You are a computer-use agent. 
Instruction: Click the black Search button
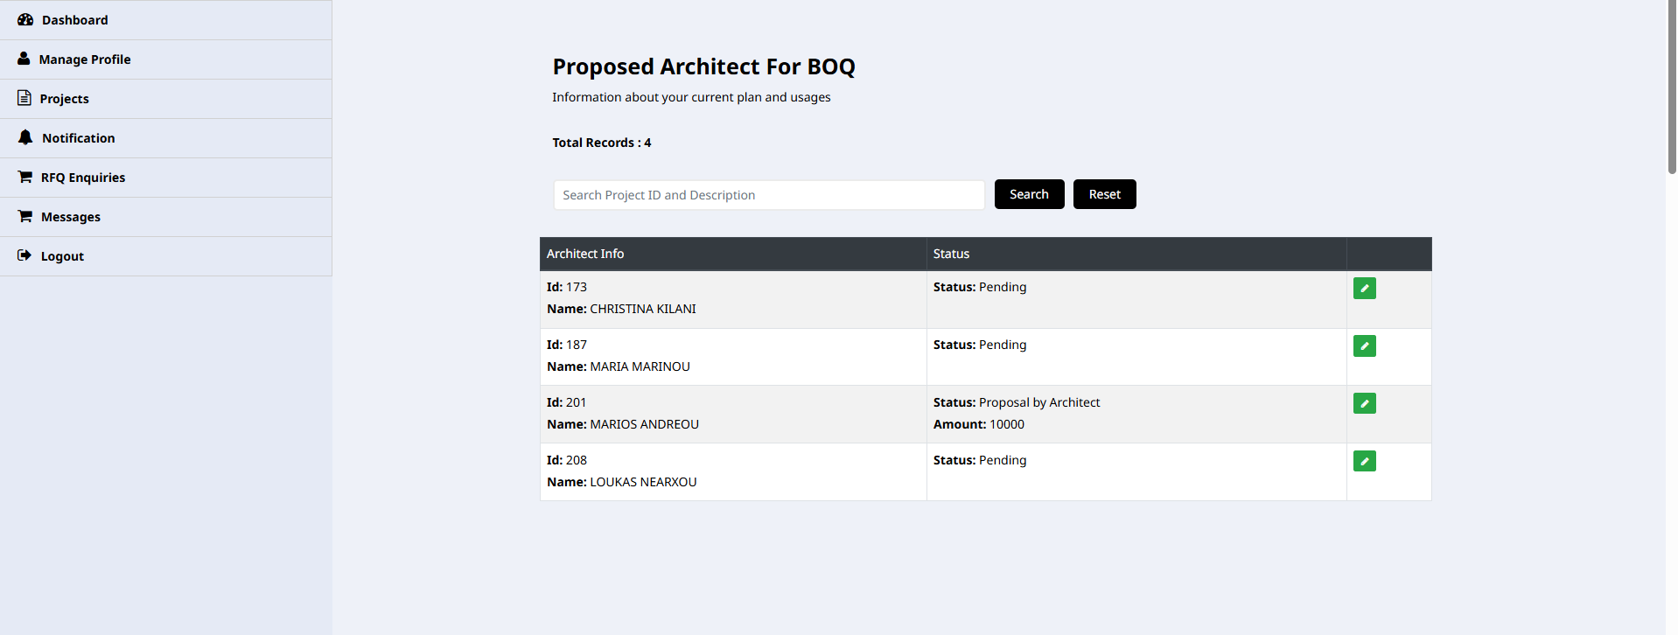coord(1029,194)
